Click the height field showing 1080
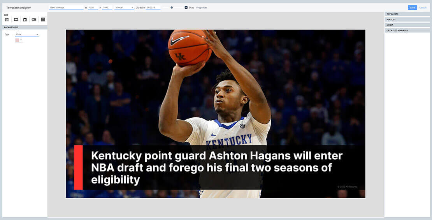 pos(107,8)
